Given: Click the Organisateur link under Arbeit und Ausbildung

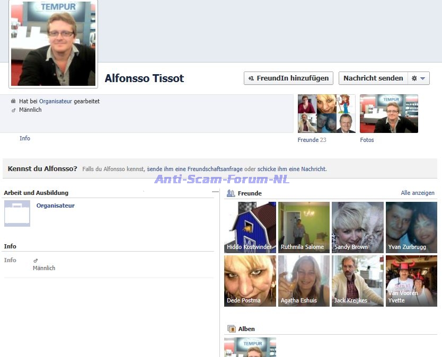Looking at the screenshot, I should tap(56, 206).
